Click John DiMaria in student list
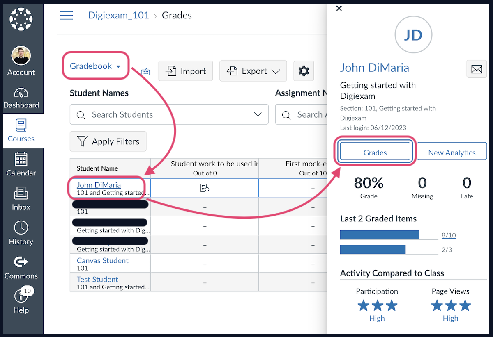Image resolution: width=493 pixels, height=337 pixels. click(x=99, y=185)
